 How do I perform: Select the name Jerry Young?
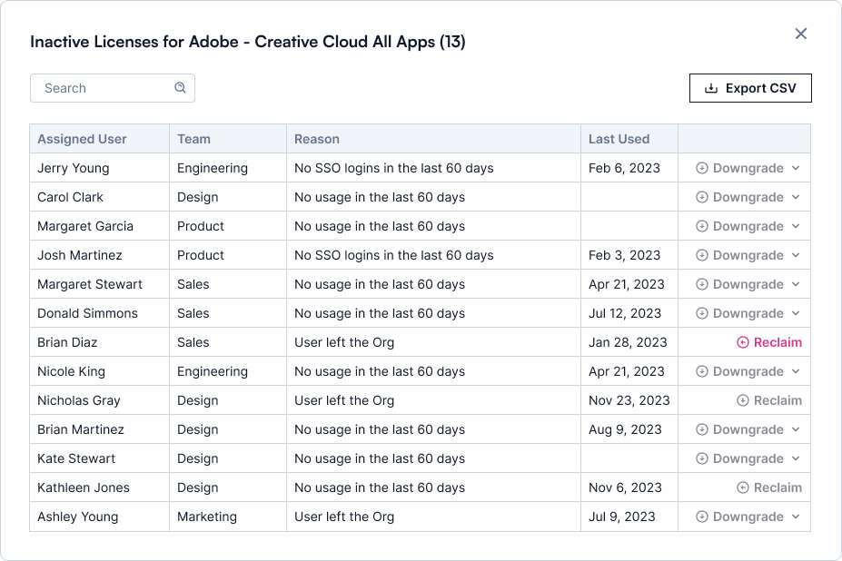pos(73,168)
